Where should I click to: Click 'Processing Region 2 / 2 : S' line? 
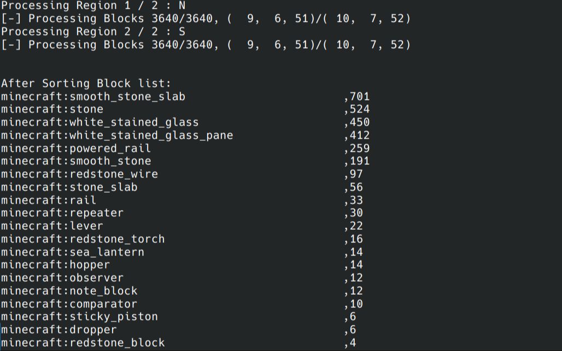pyautogui.click(x=93, y=32)
